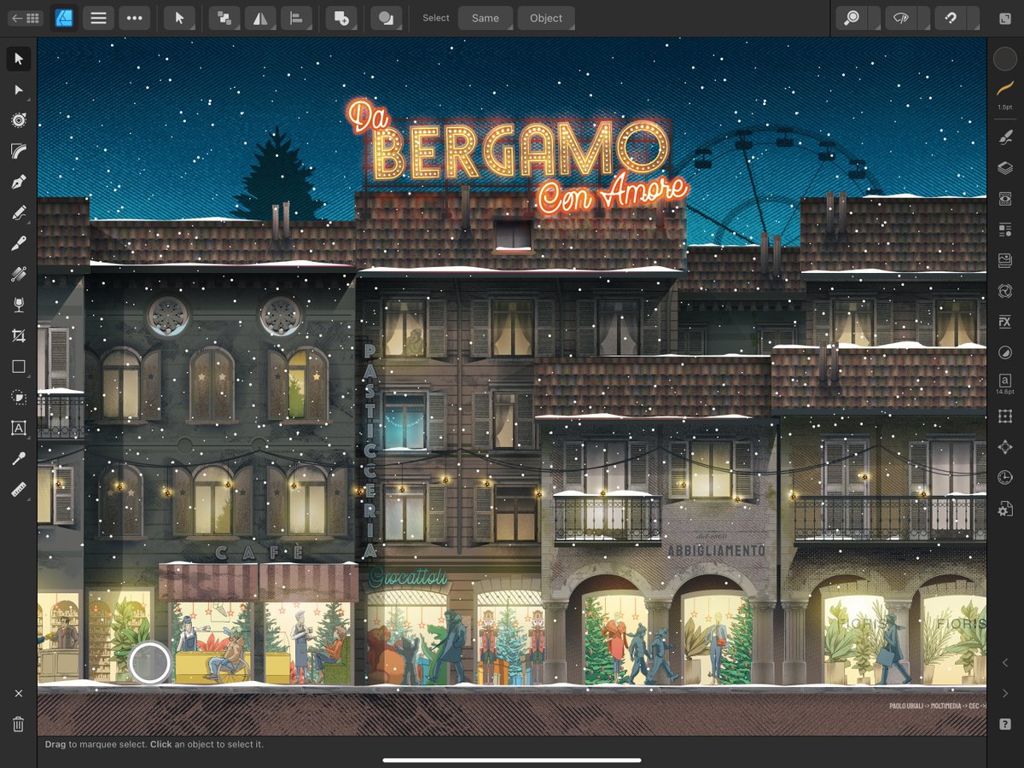1024x768 pixels.
Task: Open the Brushes studio
Action: pyautogui.click(x=1005, y=137)
